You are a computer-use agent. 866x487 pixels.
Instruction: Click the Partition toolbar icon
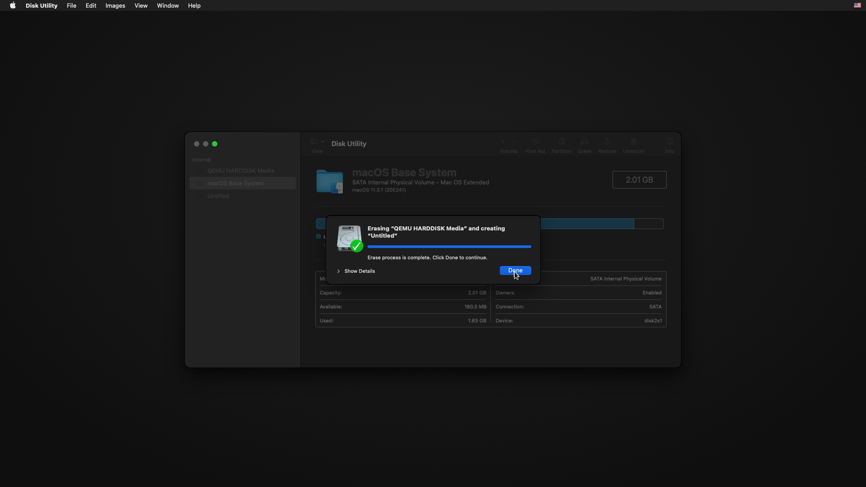coord(561,142)
